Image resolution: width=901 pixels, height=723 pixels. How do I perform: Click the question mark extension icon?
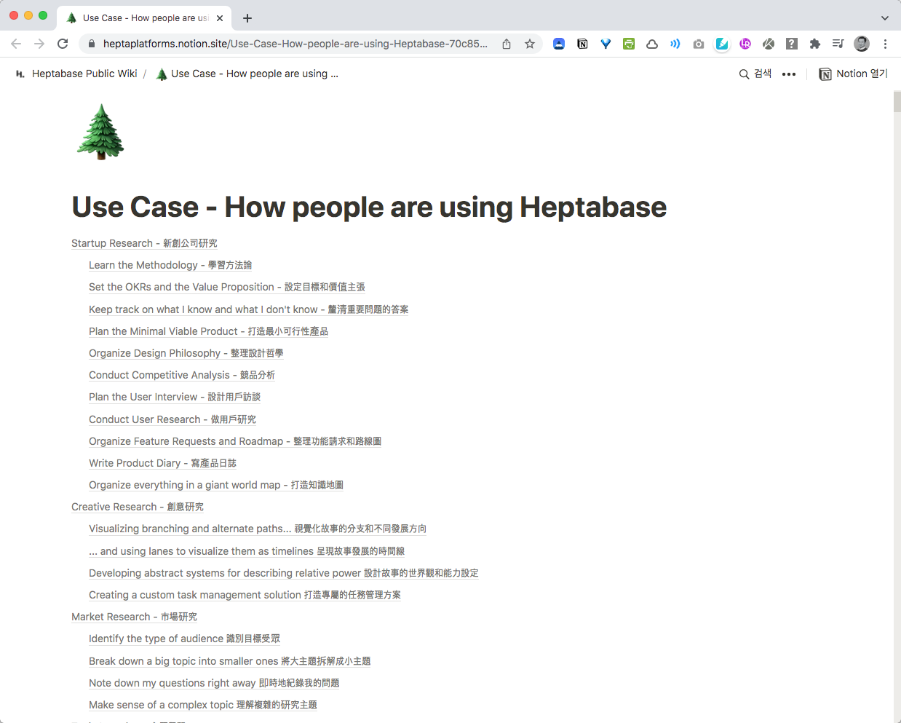pyautogui.click(x=792, y=44)
